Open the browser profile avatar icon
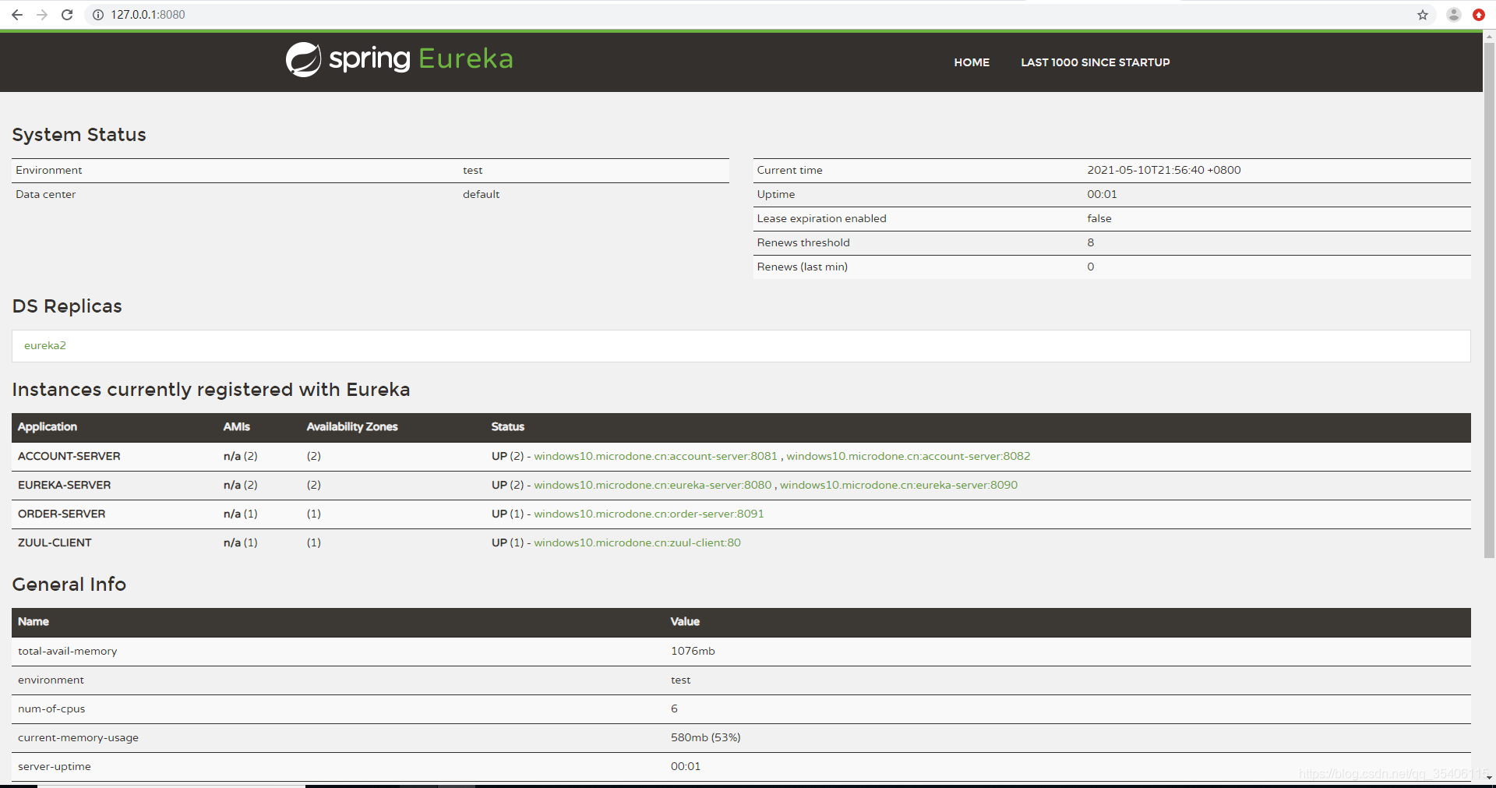This screenshot has width=1496, height=788. [x=1454, y=15]
